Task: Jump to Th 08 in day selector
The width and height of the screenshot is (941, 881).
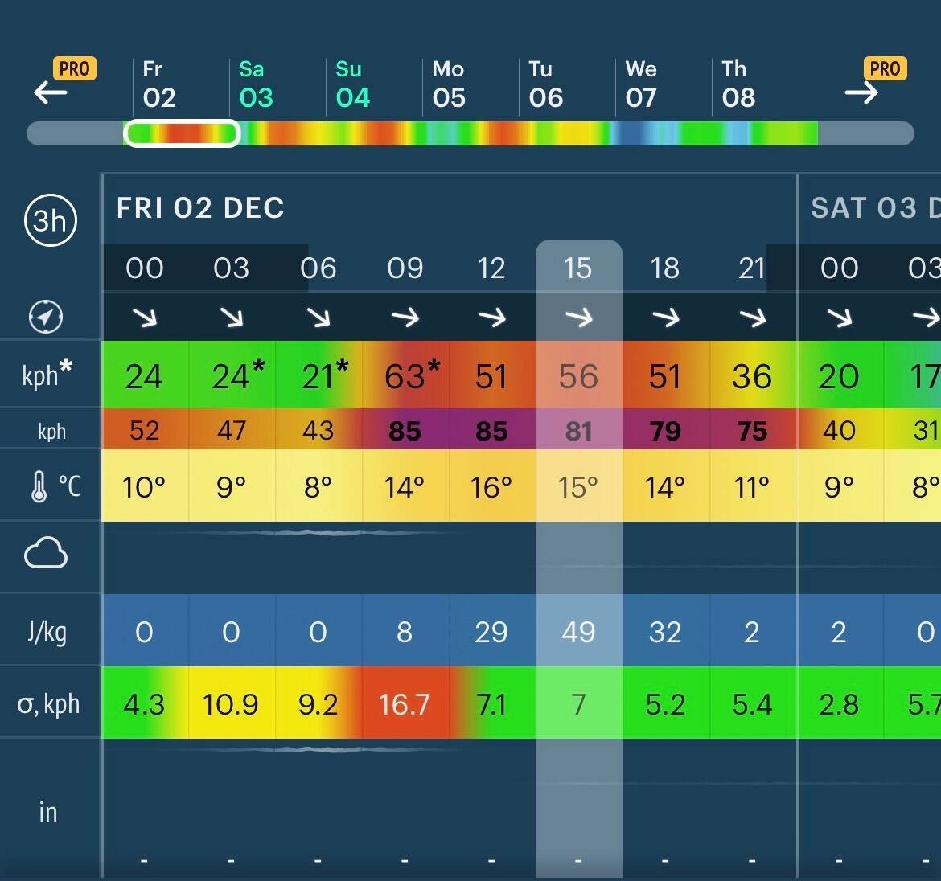Action: point(738,84)
